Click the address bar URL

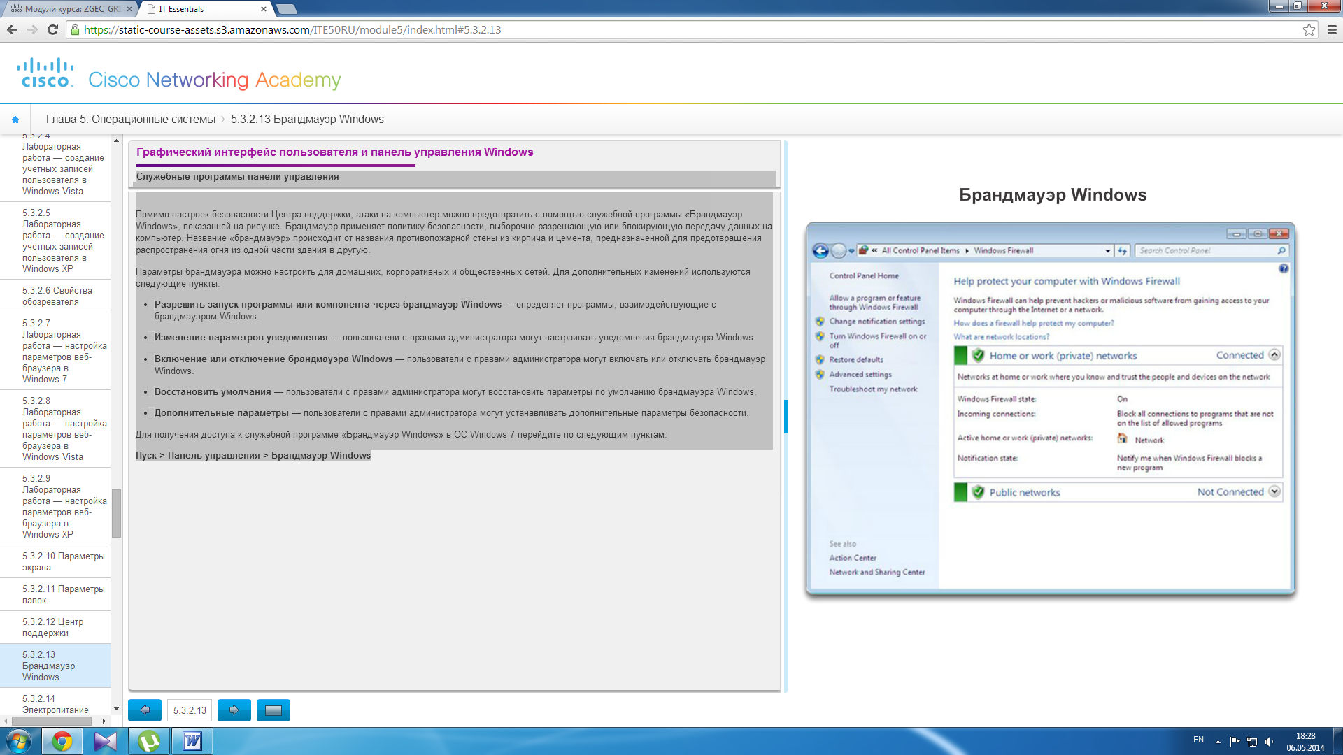292,30
